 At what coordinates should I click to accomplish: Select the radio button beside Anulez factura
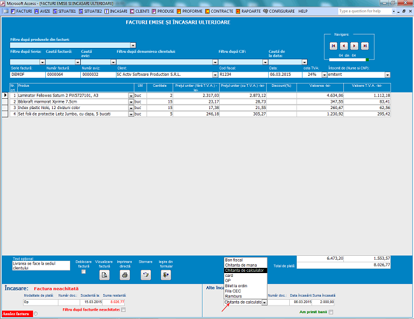click(x=36, y=314)
